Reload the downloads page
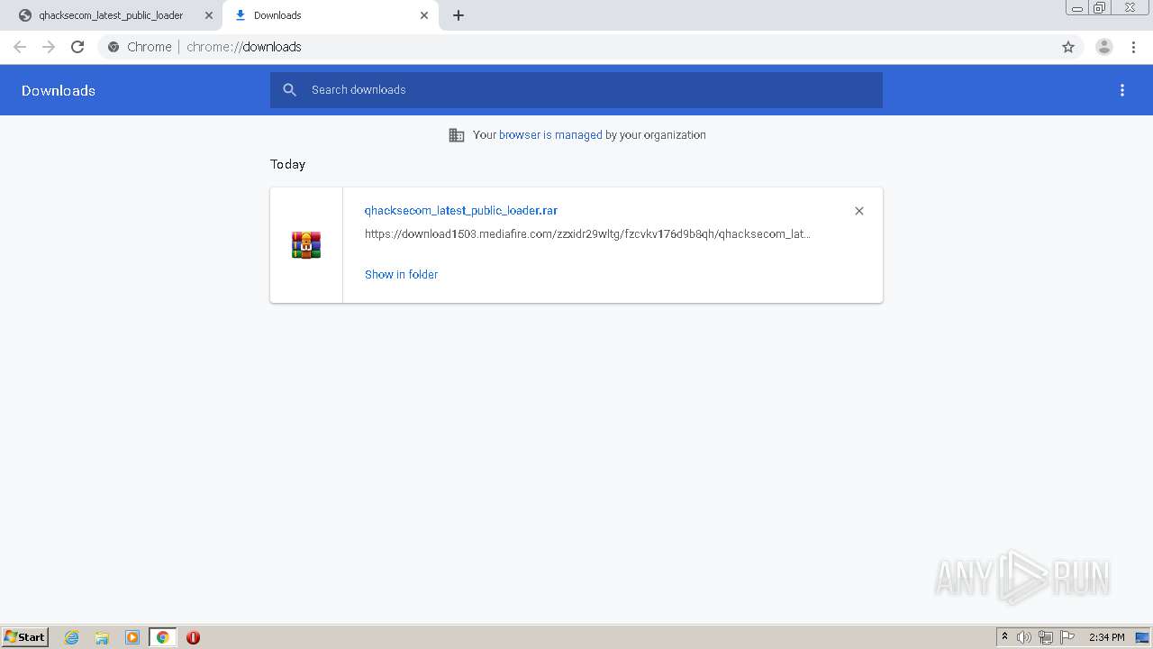Image resolution: width=1153 pixels, height=649 pixels. point(77,47)
